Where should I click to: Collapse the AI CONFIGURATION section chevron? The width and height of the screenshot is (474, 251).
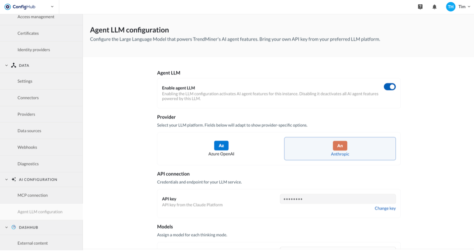[6, 179]
